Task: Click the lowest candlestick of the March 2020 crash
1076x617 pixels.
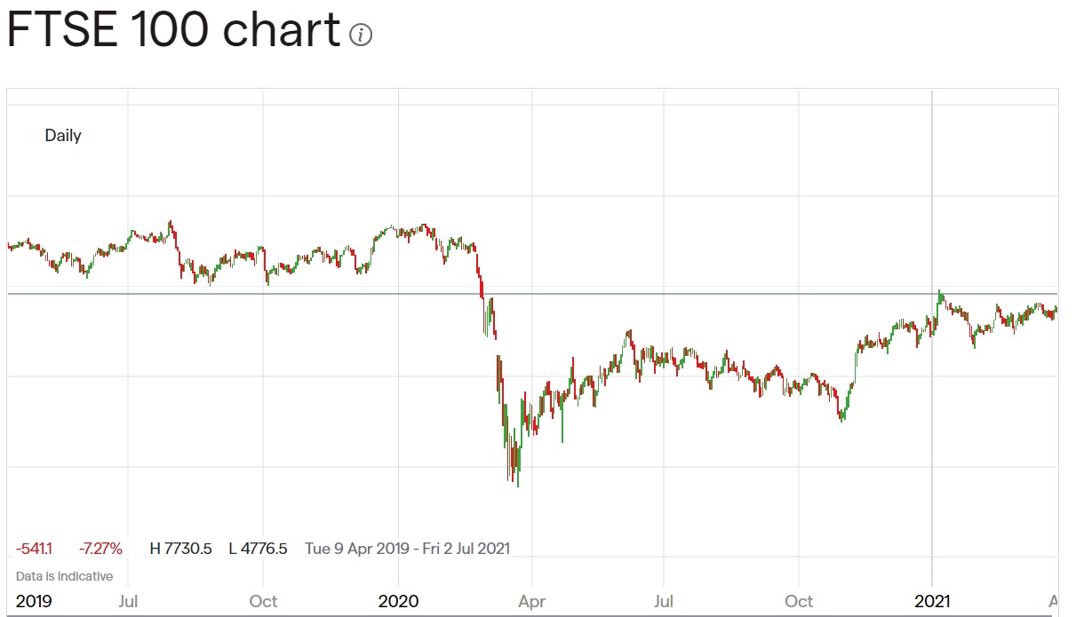Action: [x=518, y=479]
